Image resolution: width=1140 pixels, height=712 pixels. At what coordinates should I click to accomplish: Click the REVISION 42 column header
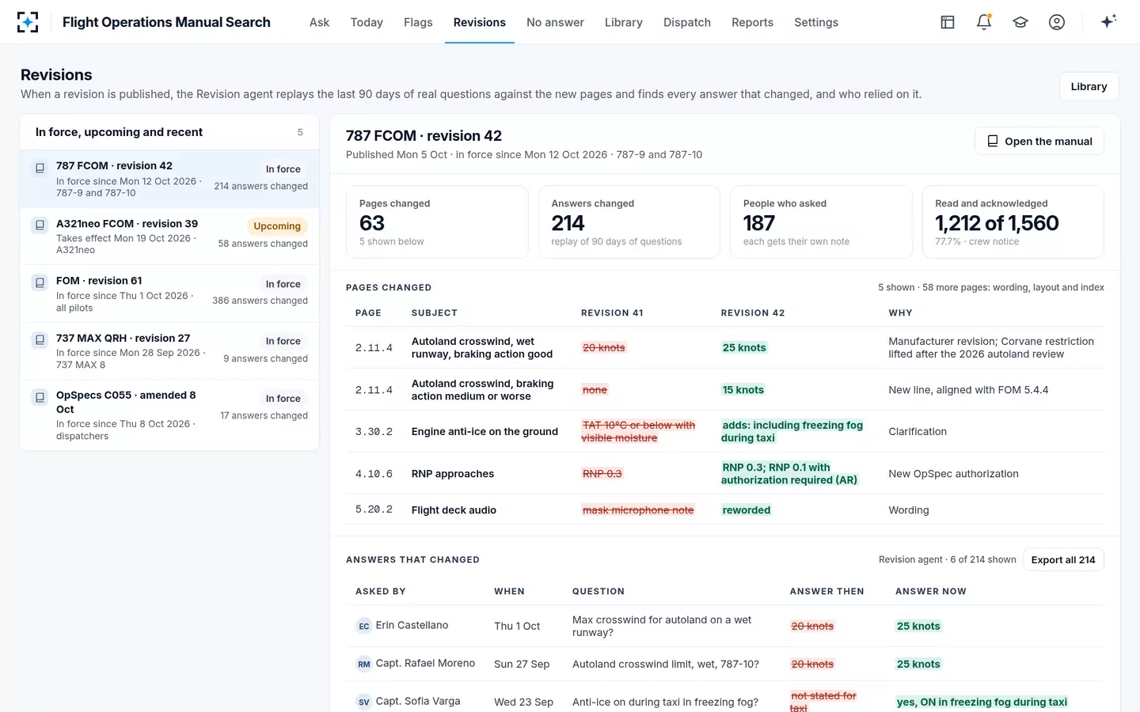coord(753,312)
